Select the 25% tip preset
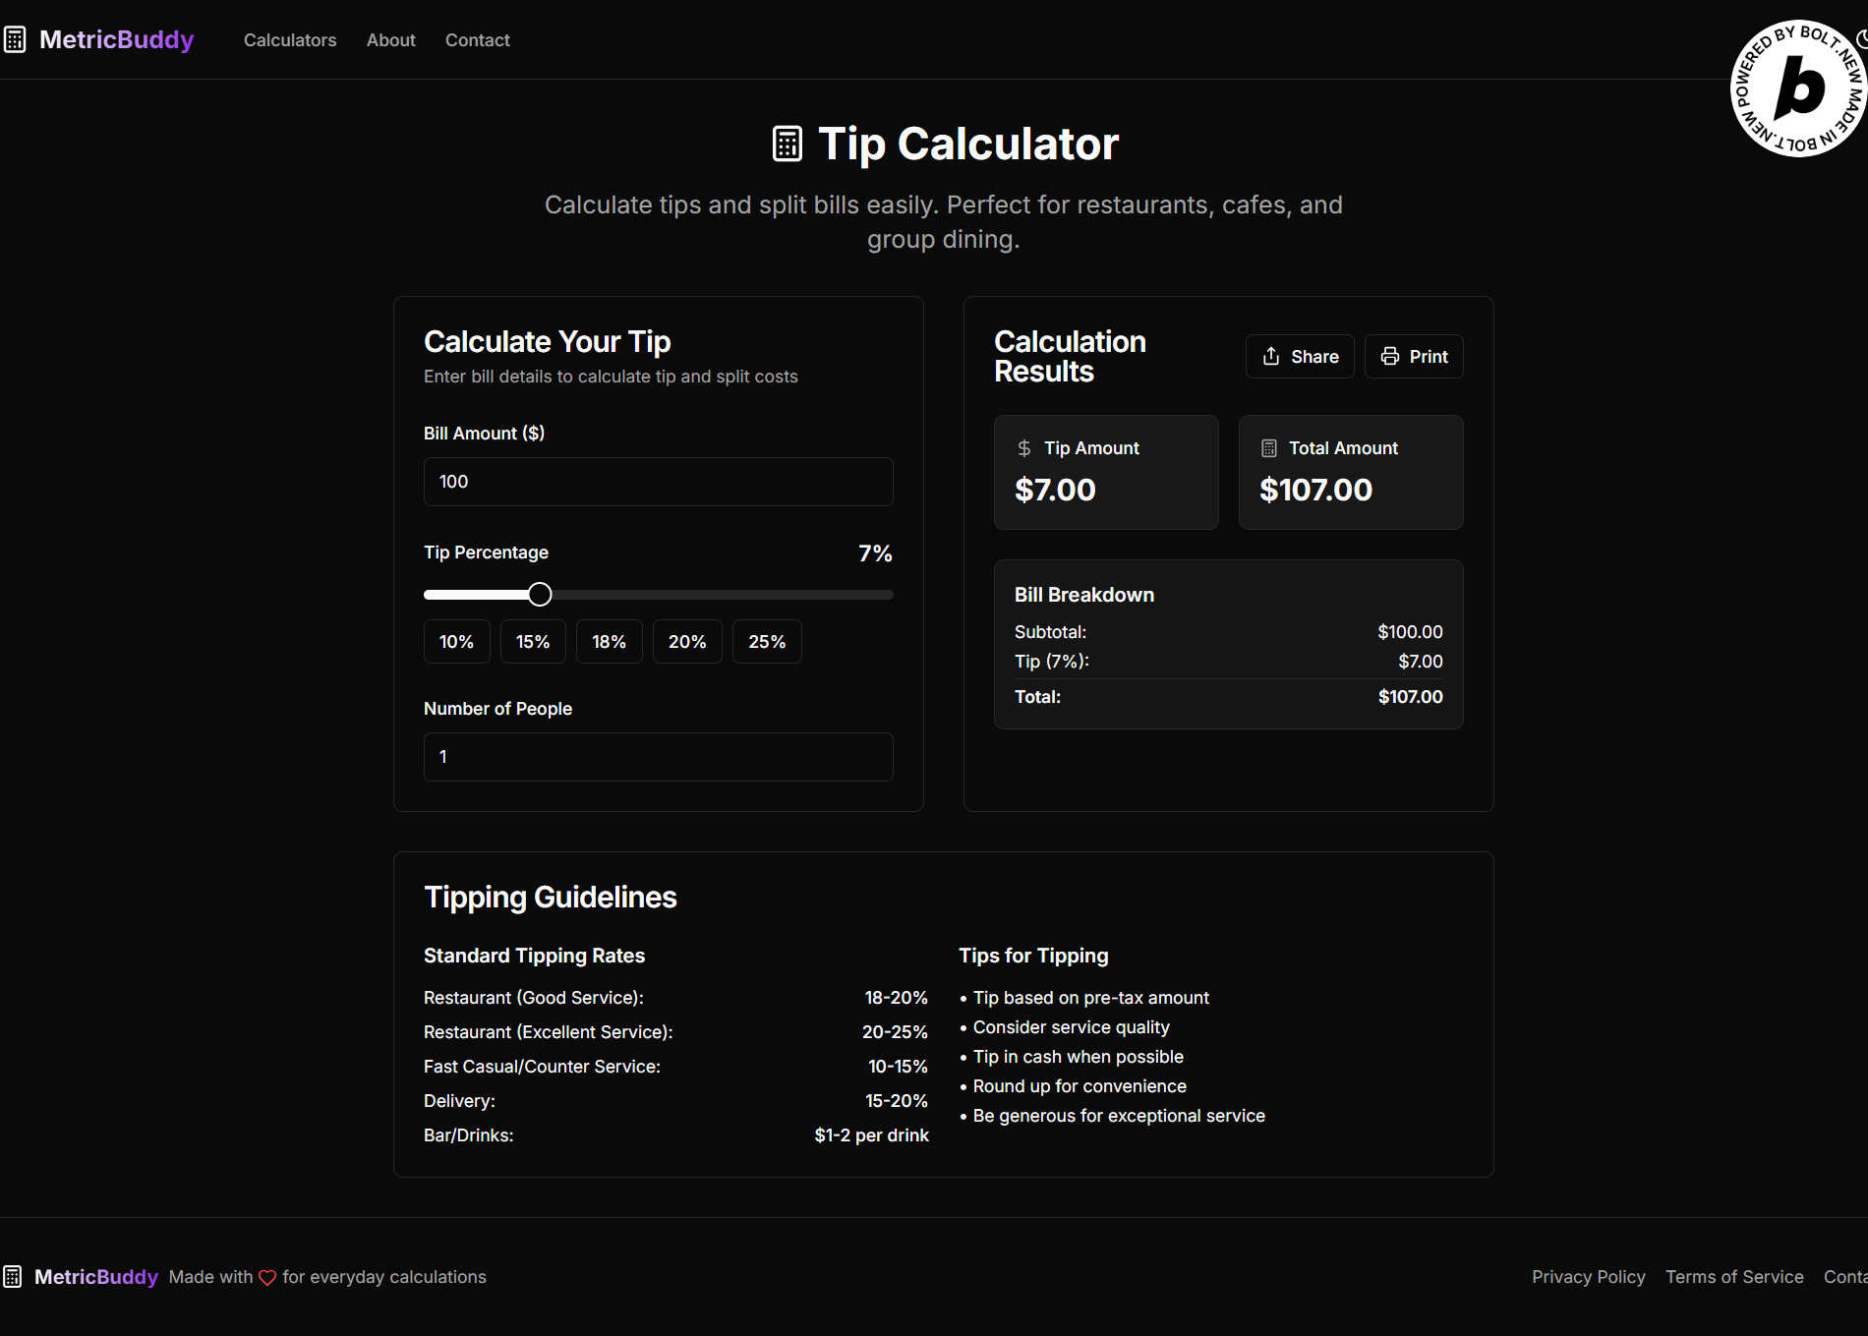 [x=767, y=642]
